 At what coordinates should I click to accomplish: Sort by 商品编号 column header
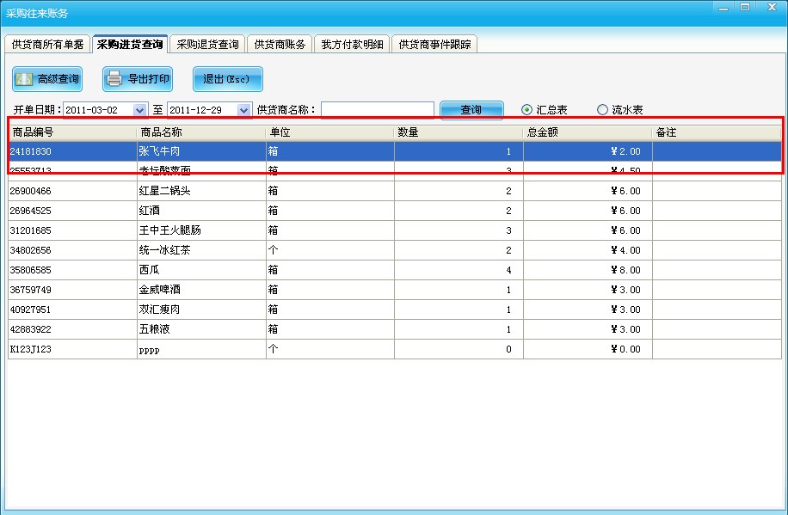[72, 132]
